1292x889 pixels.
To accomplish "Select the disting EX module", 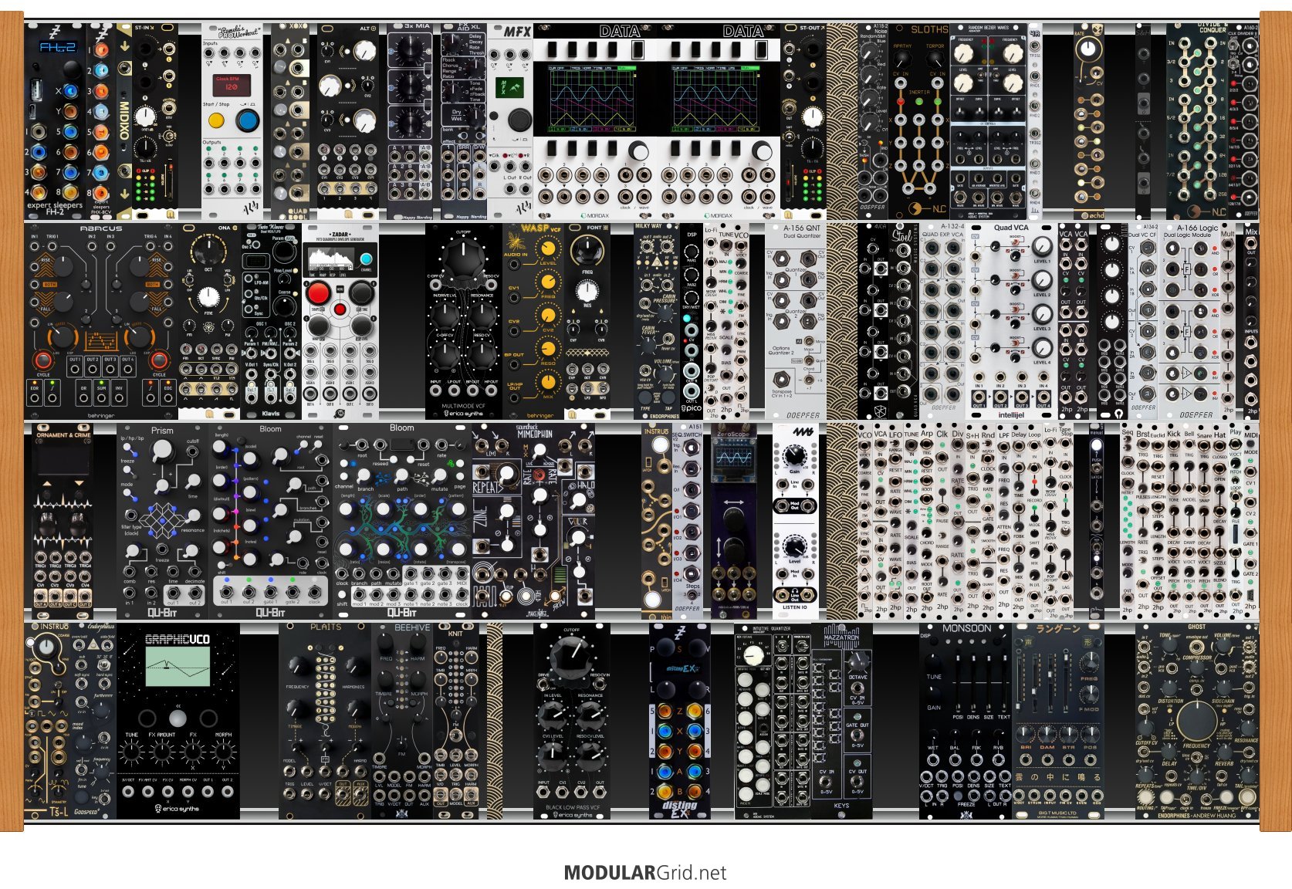I will (x=680, y=721).
